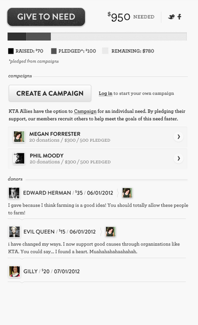Open Phil Moody's campaign avatar
This screenshot has width=198, height=325.
click(19, 158)
